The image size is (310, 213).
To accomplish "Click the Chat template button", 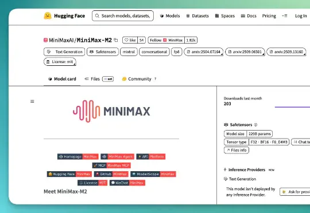I will [x=301, y=142].
